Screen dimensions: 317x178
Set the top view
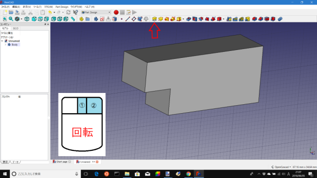point(40,19)
